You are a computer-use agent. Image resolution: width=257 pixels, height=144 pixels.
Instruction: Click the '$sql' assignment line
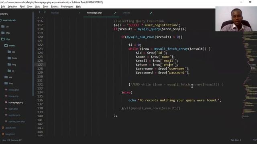point(147,25)
